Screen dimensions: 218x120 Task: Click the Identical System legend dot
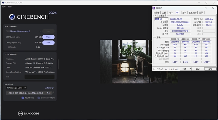coord(39,98)
